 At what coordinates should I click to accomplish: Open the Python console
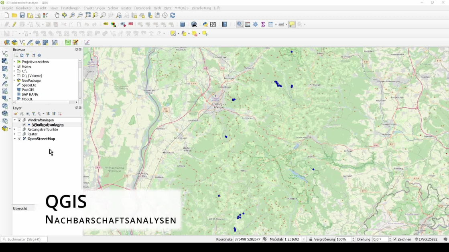(x=205, y=24)
